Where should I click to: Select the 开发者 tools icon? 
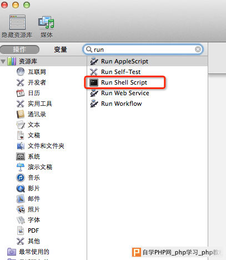point(21,82)
